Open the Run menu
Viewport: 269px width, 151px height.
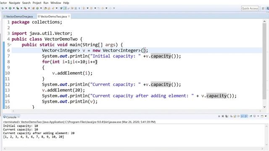tap(46, 3)
